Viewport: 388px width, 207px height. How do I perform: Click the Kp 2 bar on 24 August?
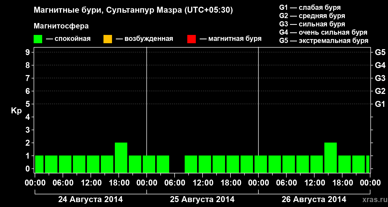coord(121,158)
